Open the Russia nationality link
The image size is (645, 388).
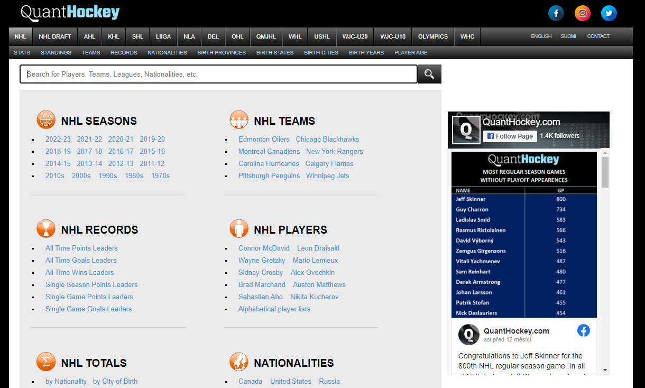(329, 382)
